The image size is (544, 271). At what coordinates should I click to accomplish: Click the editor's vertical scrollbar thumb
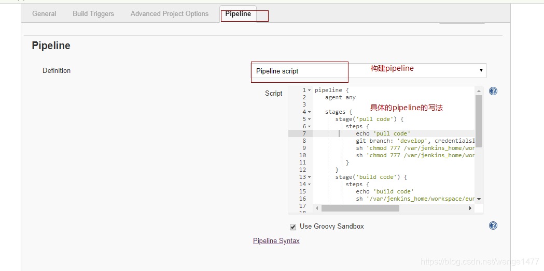(479, 121)
